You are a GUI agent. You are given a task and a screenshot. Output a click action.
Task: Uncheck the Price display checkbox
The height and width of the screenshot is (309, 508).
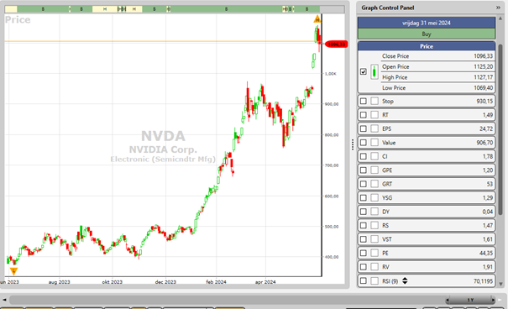(x=364, y=72)
